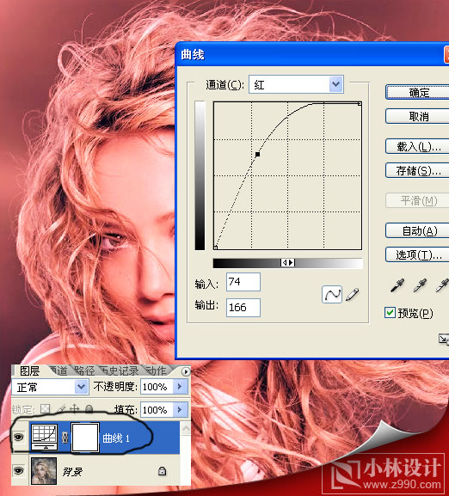The height and width of the screenshot is (496, 449).
Task: Switch to the 通道 tab
Action: click(58, 370)
